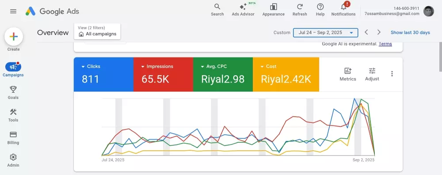Open Tools in the sidebar
Screen dimensions: 442x175
[13, 115]
